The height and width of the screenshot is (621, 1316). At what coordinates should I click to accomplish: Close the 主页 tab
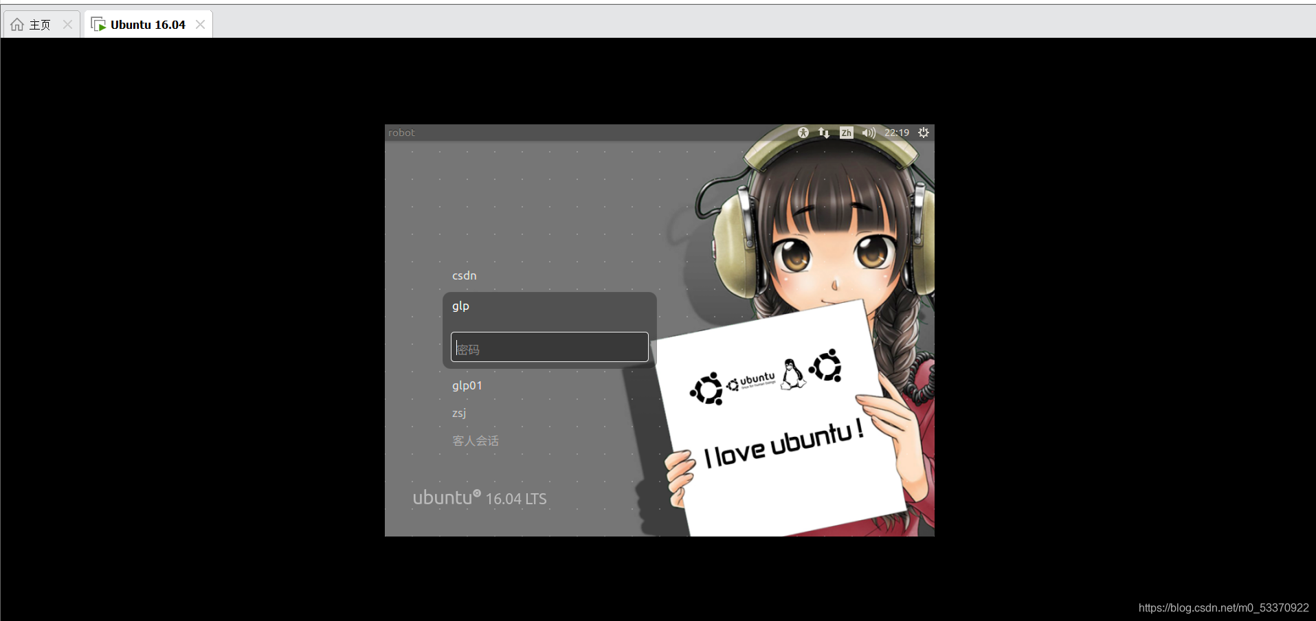[x=67, y=25]
